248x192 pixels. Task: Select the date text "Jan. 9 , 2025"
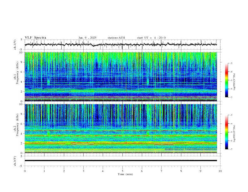tap(87, 38)
